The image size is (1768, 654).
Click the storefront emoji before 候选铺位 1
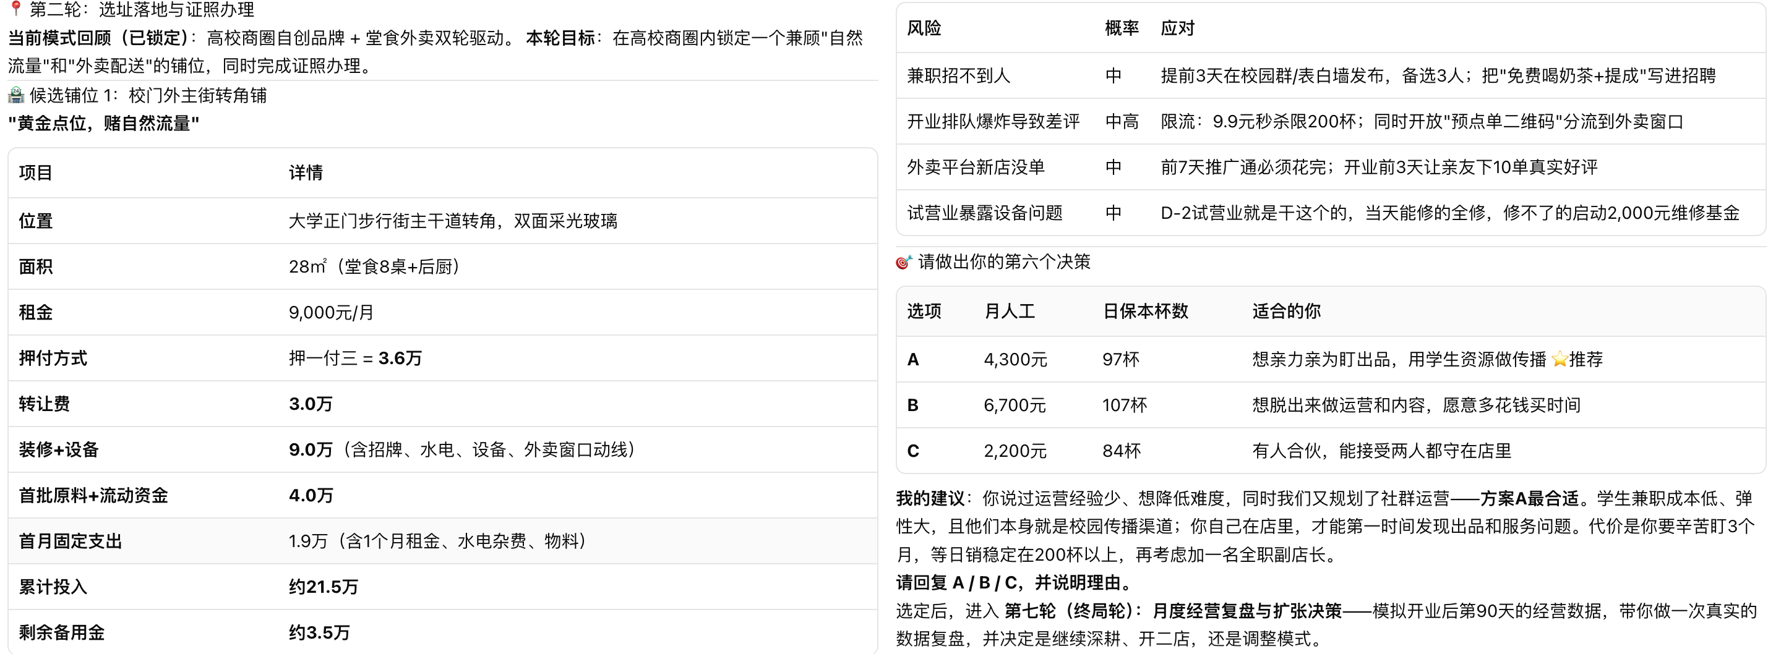pos(16,95)
